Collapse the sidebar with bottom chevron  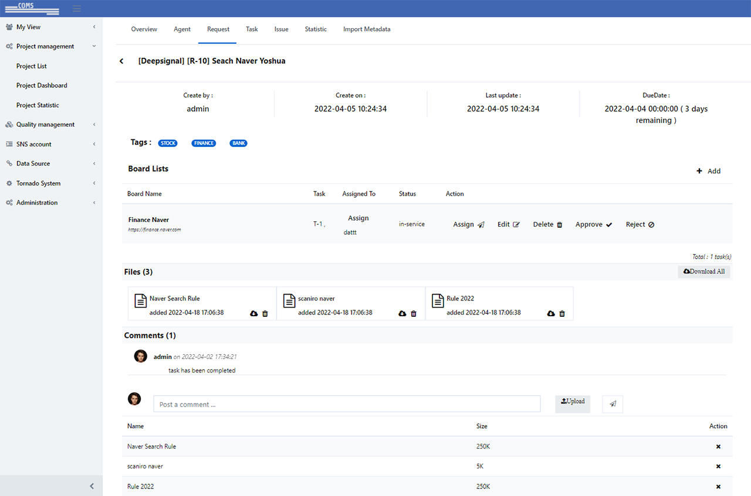click(92, 486)
